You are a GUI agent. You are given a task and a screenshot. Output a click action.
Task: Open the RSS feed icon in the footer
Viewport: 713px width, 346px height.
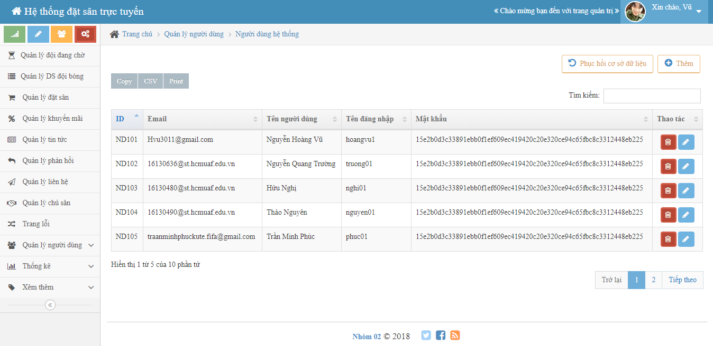pyautogui.click(x=455, y=335)
